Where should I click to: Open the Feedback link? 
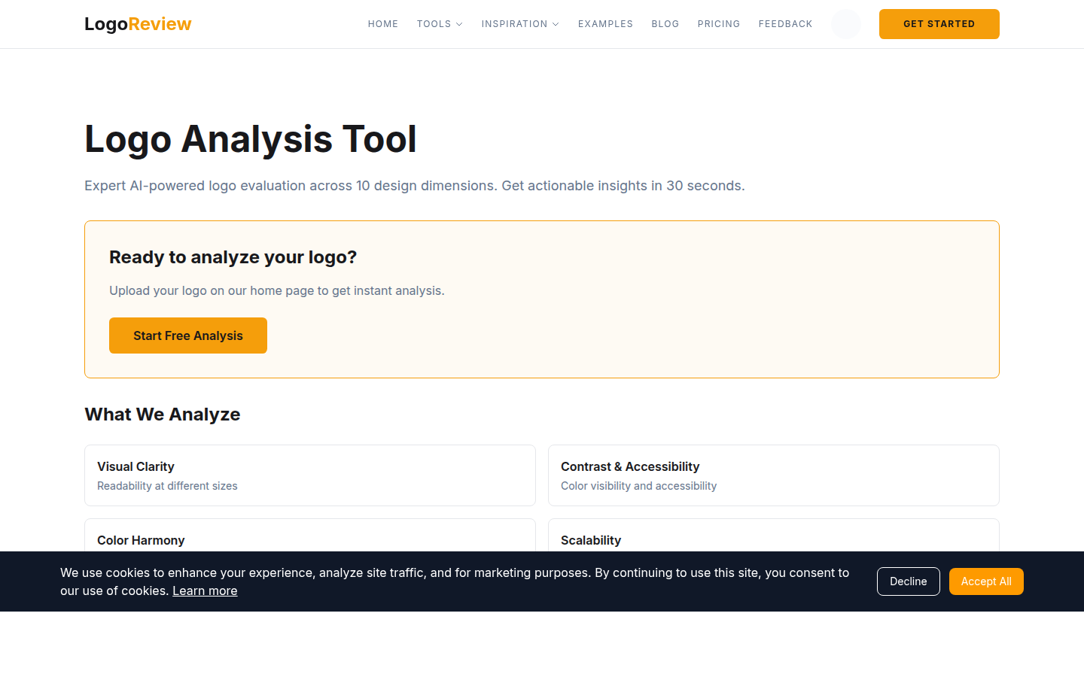tap(786, 24)
